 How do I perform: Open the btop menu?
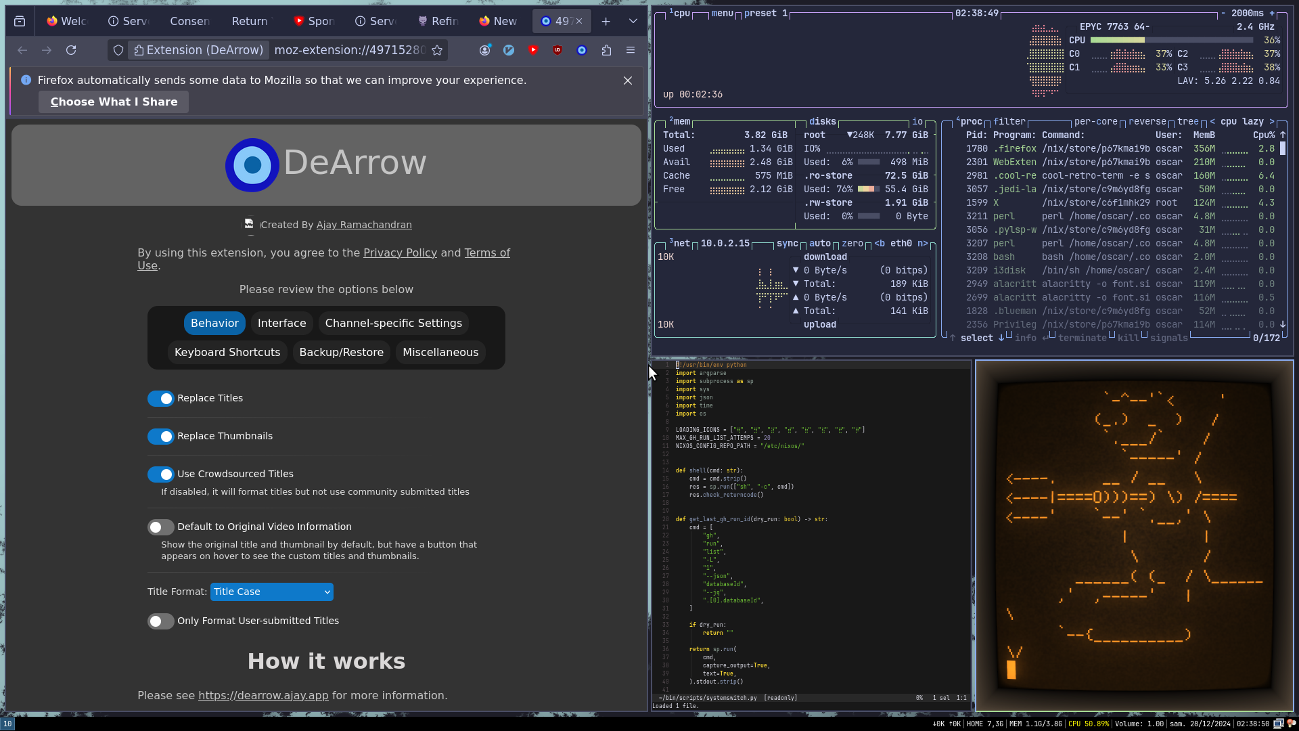click(723, 13)
